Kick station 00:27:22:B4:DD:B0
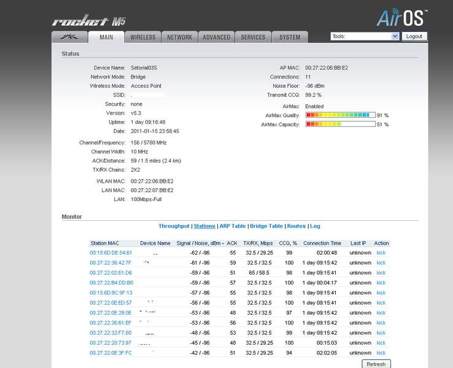The height and width of the screenshot is (368, 453). pos(381,283)
